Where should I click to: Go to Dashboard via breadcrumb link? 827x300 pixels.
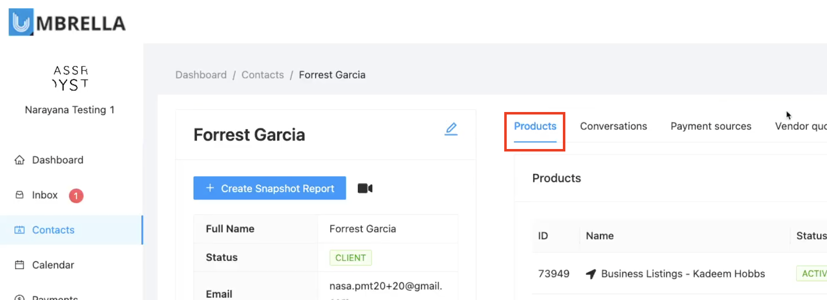[x=201, y=75]
